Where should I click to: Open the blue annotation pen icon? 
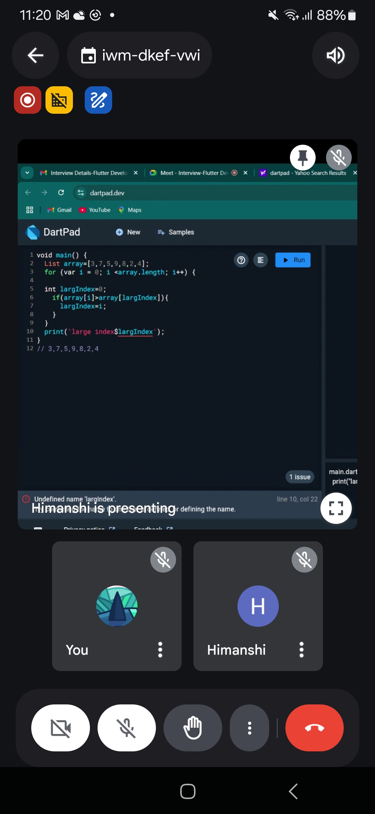pyautogui.click(x=98, y=100)
